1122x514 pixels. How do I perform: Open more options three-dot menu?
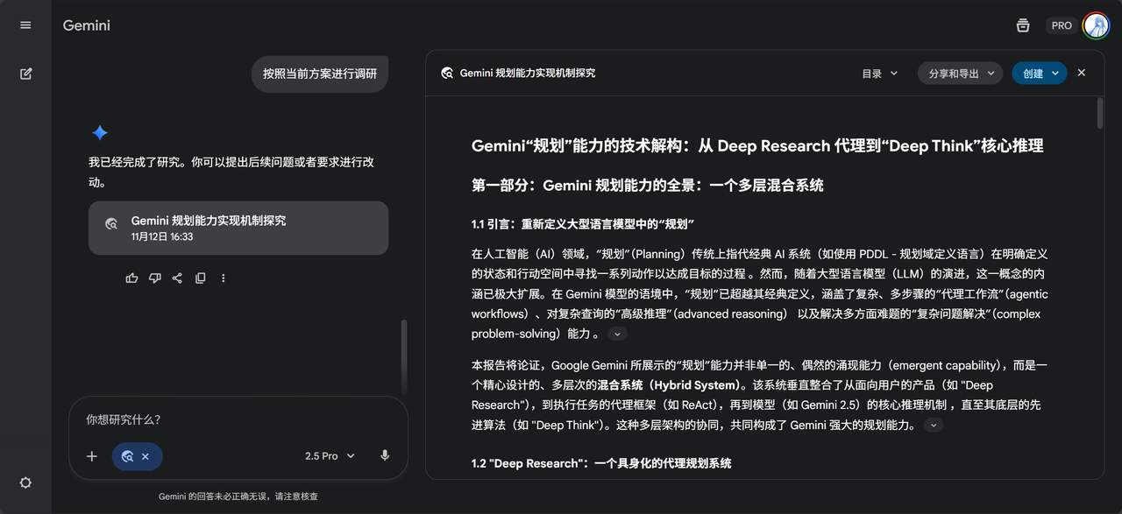point(223,278)
